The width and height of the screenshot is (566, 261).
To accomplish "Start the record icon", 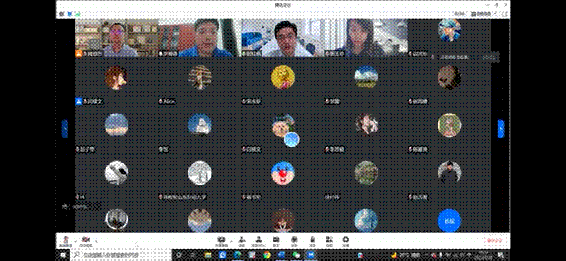I will [295, 241].
